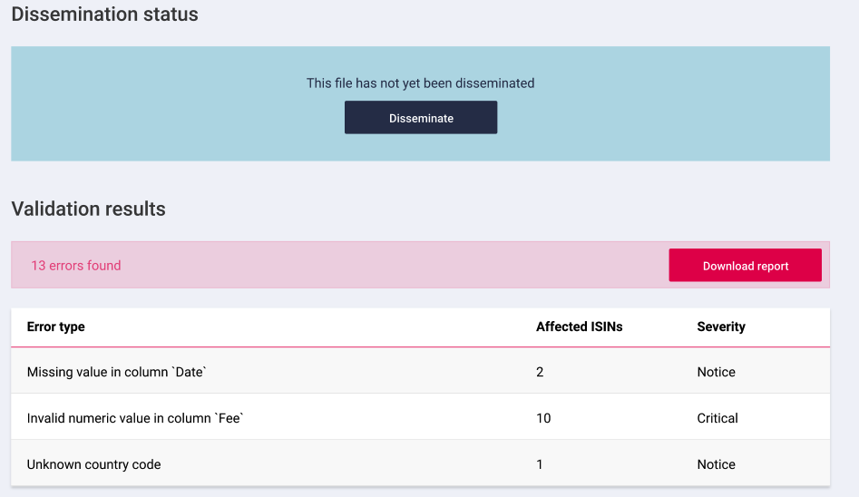Click the 'Dissemination status' heading

point(104,14)
